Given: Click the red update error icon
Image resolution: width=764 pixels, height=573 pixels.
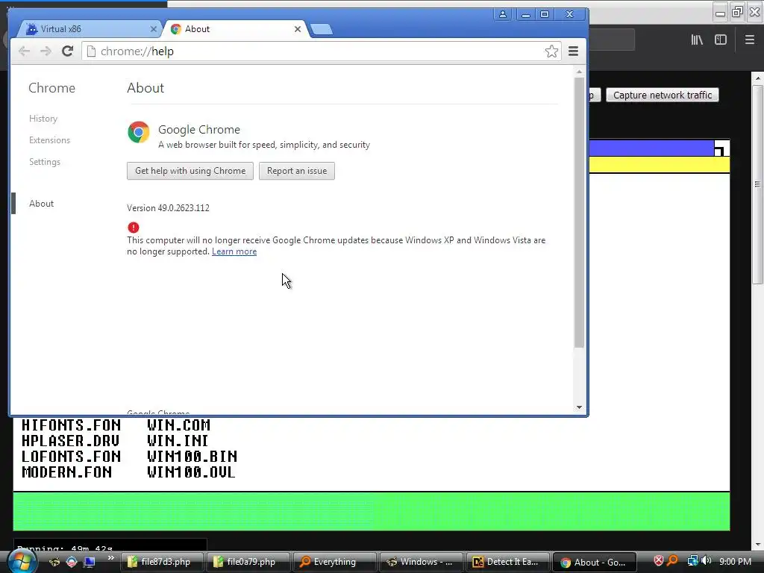Looking at the screenshot, I should click(133, 228).
